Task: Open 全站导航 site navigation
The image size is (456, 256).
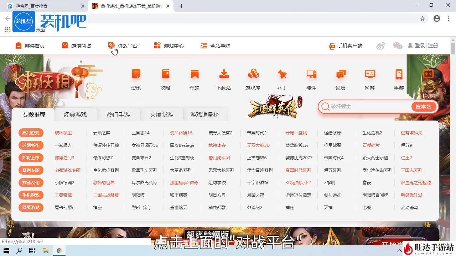Action: coord(216,46)
